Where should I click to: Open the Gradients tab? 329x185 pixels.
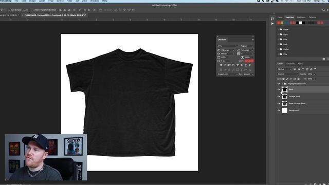301,17
